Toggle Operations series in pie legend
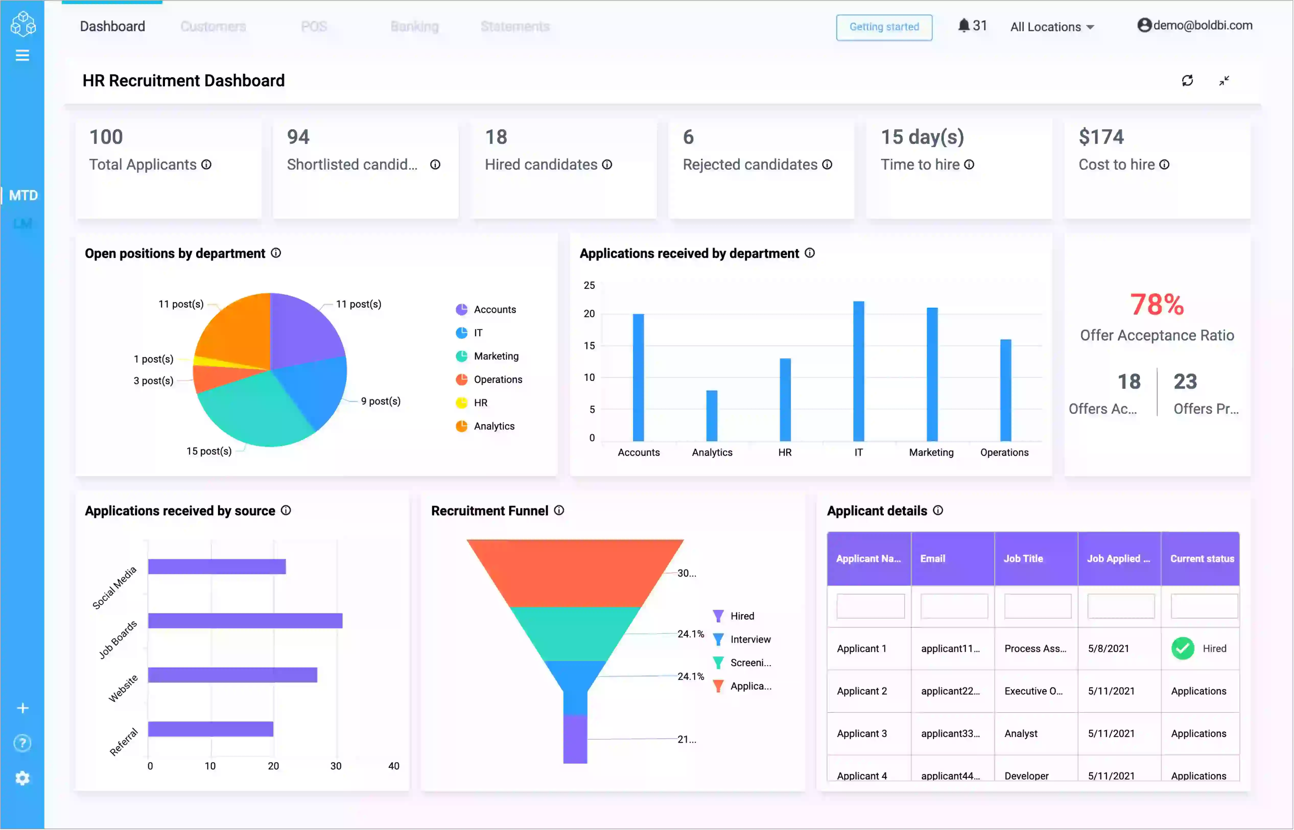Screen dimensions: 1294x830 coord(489,380)
